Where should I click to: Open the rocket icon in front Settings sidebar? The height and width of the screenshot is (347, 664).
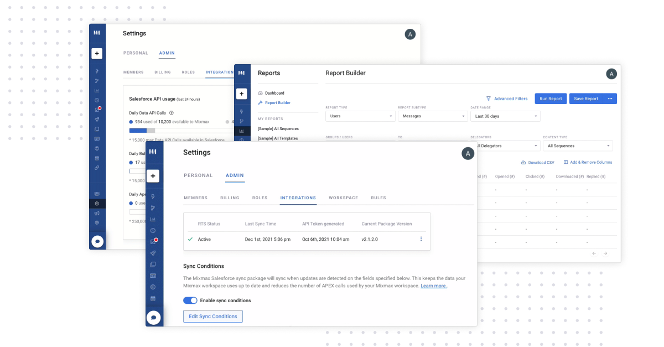pos(153,253)
